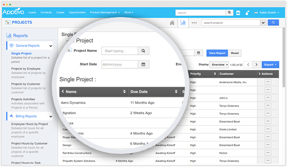Open Employee Hours by Project report

tap(29, 124)
